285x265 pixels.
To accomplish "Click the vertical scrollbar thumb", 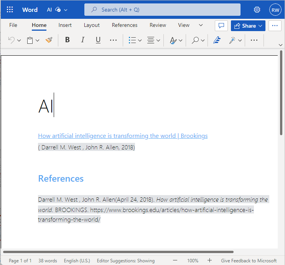I will 282,93.
